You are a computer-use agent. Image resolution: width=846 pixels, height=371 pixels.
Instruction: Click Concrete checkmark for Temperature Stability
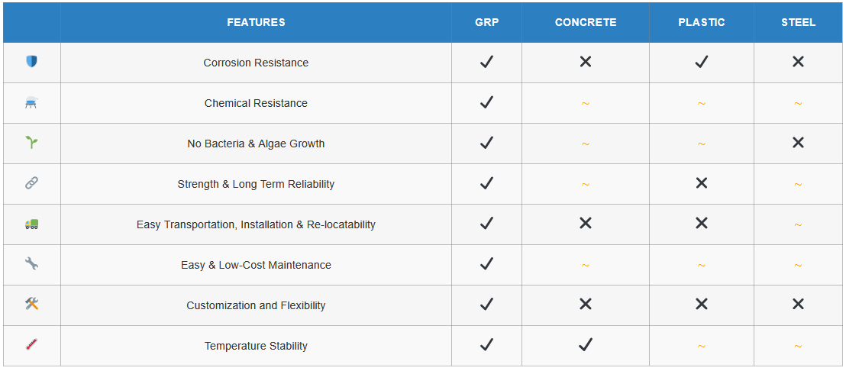585,345
